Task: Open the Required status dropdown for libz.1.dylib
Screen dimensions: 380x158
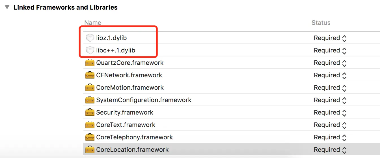Action: pos(330,38)
